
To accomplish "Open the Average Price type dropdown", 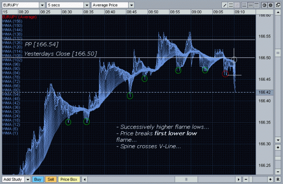I will 132,5.
